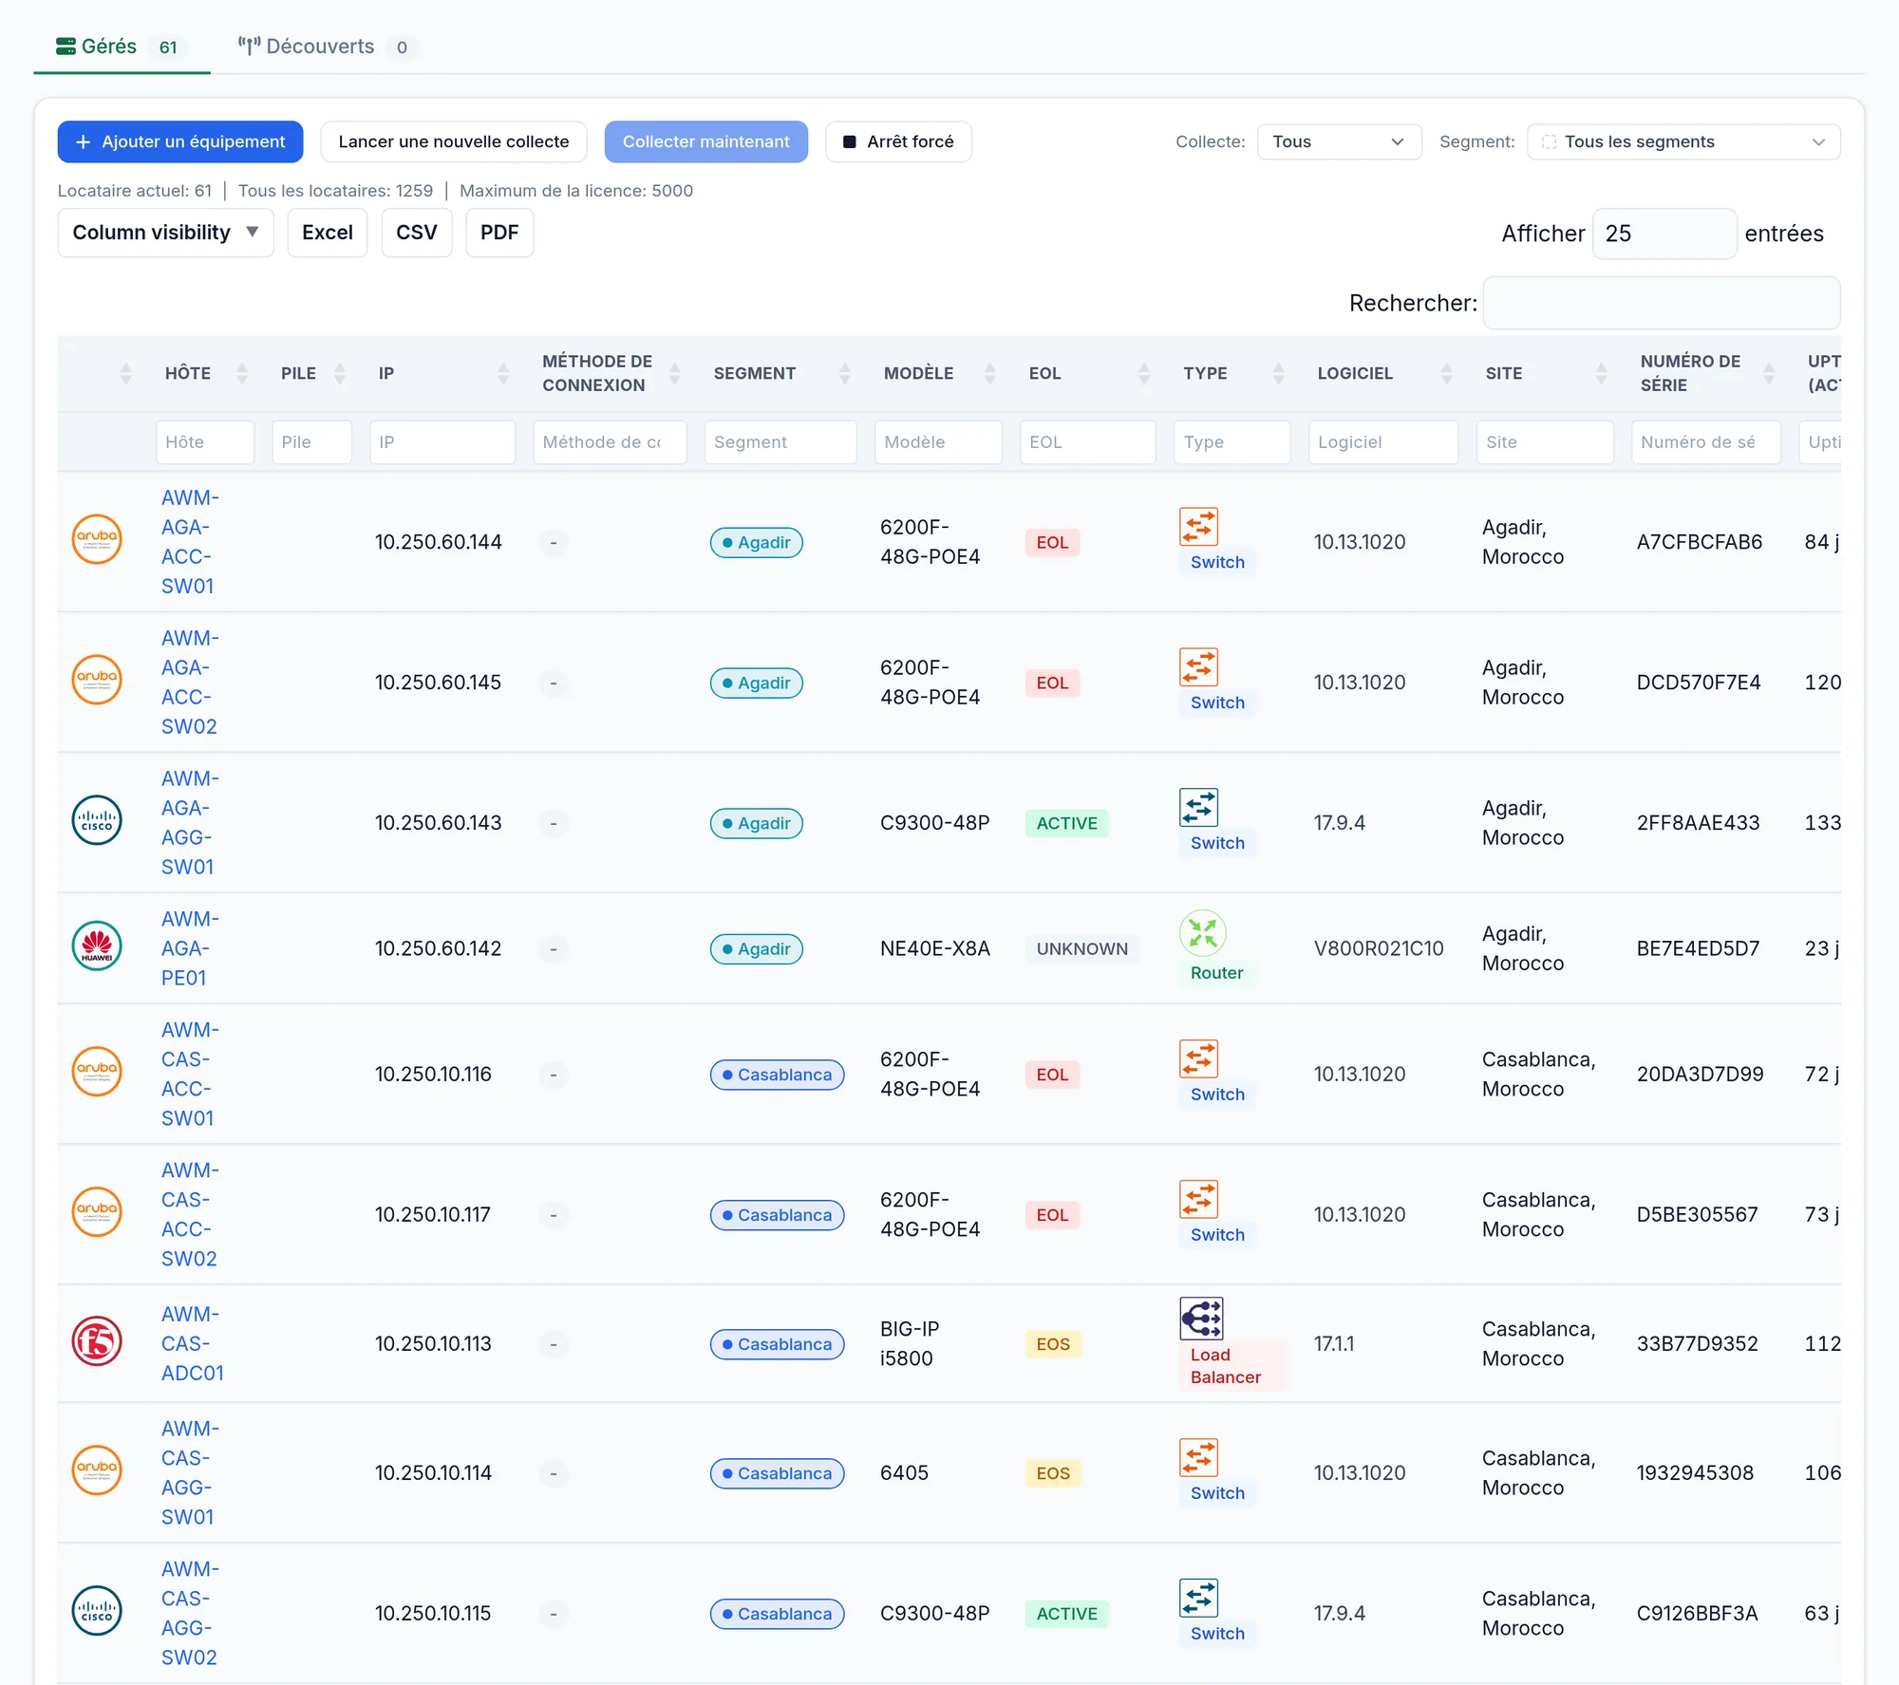Switch to the Gérés tab

point(122,47)
